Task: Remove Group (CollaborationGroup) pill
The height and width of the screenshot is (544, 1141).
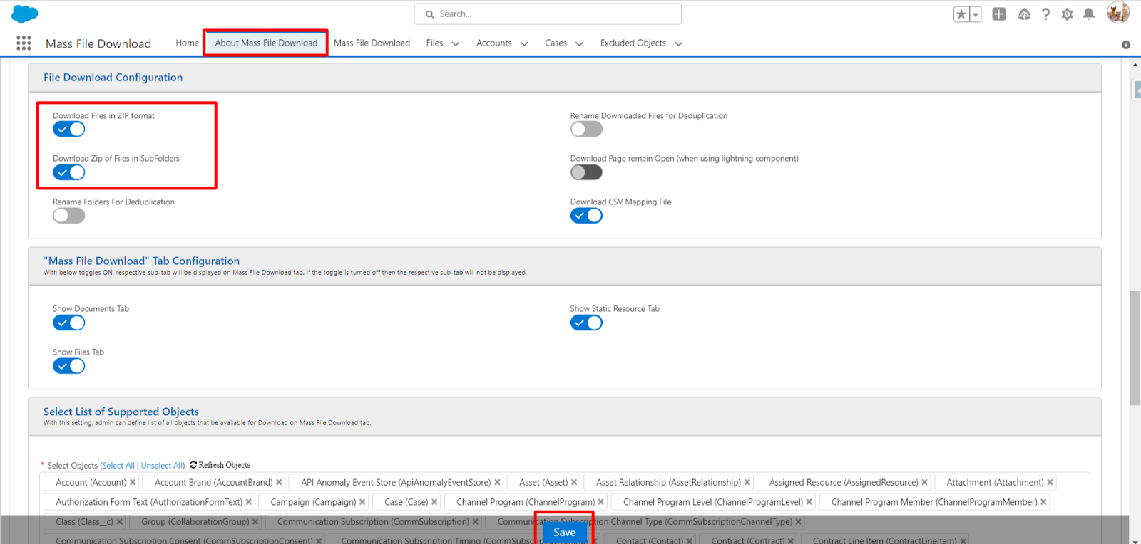Action: tap(255, 522)
